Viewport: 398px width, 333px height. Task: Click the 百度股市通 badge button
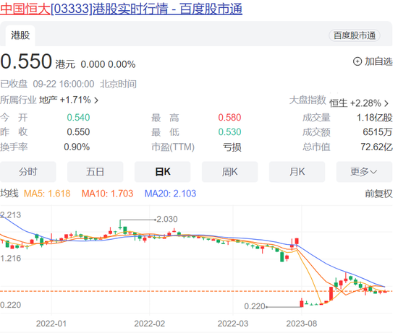coord(355,35)
